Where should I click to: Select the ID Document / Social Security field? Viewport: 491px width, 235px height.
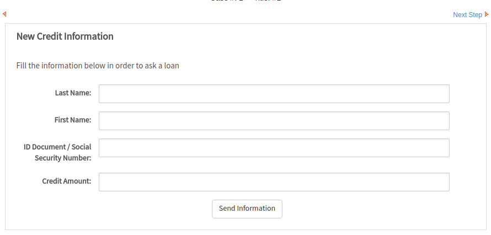[274, 148]
